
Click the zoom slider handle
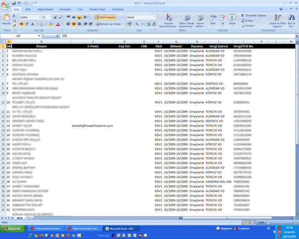(x=282, y=222)
